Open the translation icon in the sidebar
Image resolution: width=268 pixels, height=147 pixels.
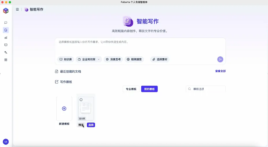pyautogui.click(x=6, y=53)
